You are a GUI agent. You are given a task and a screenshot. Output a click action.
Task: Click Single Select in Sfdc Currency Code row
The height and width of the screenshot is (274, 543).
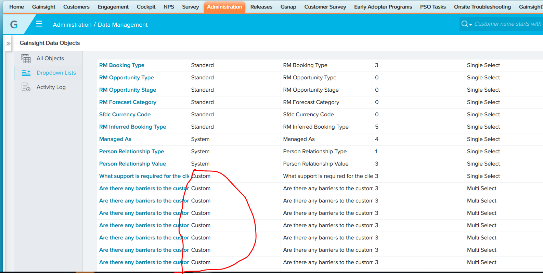pyautogui.click(x=483, y=115)
